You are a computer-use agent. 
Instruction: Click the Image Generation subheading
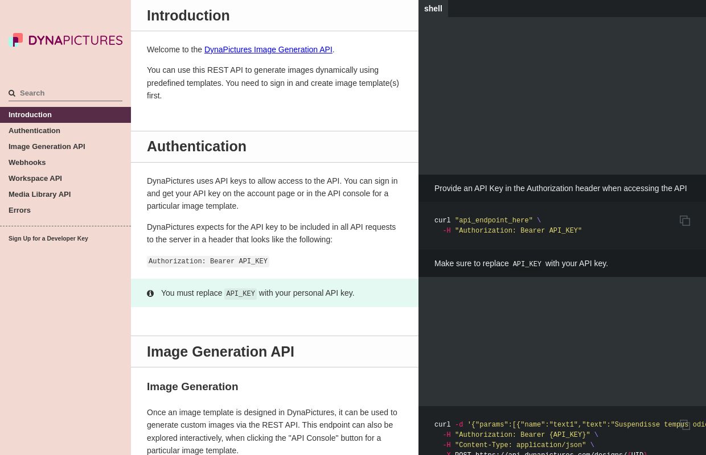[192, 387]
